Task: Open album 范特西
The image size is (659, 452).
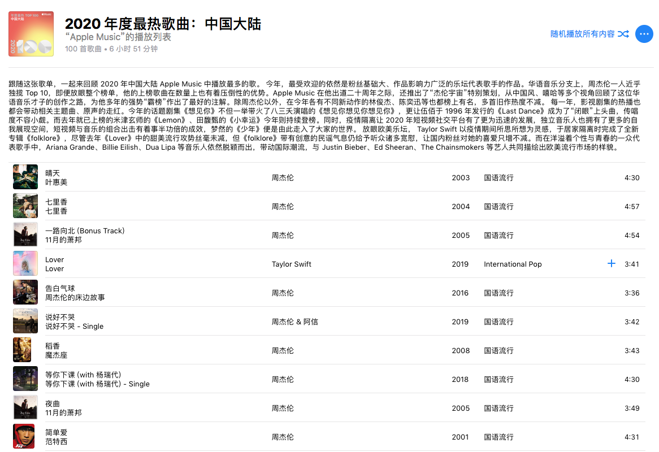Action: click(57, 441)
